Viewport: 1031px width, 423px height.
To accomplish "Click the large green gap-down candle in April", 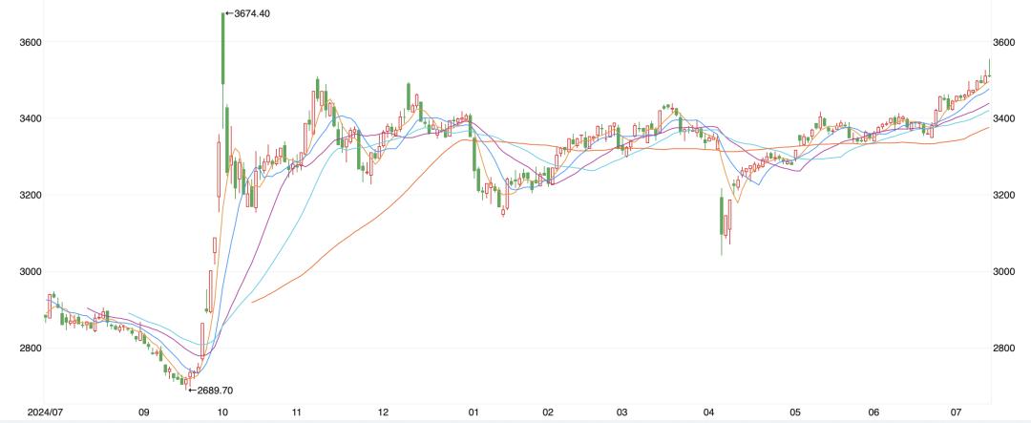I will click(722, 215).
